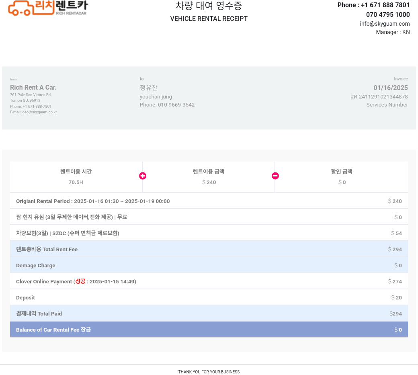Click phone number +1 671 888 7801 in header
This screenshot has height=375, width=418.
(x=373, y=5)
